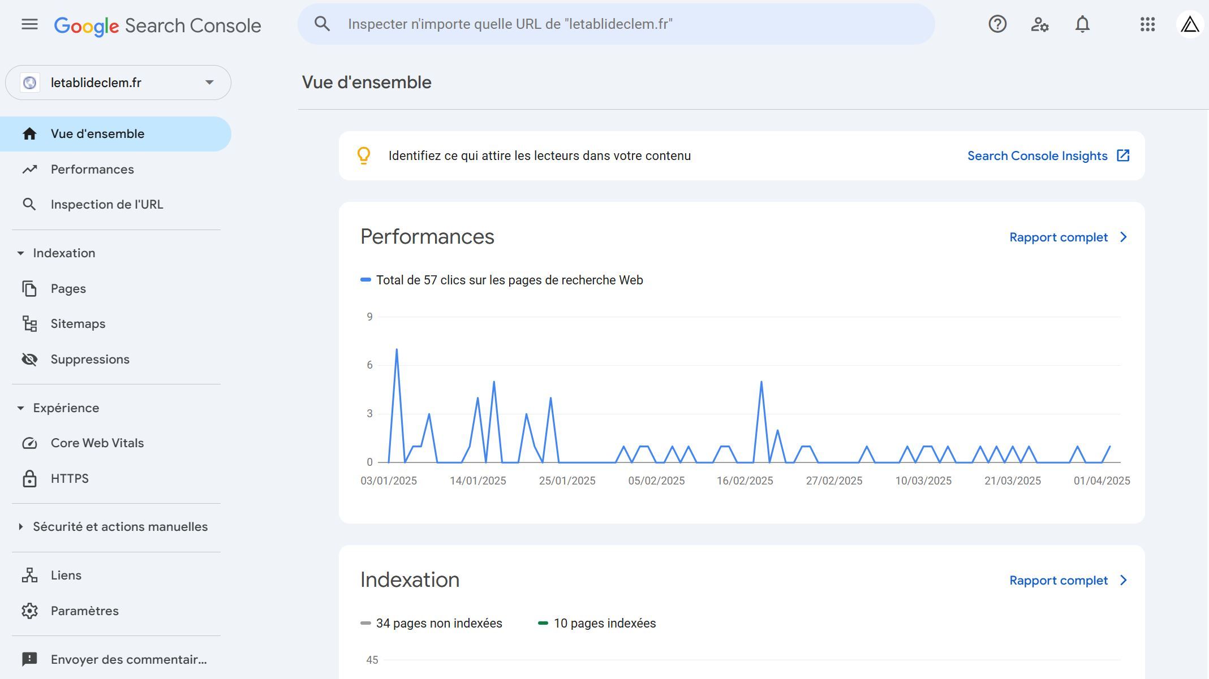The image size is (1209, 679).
Task: Click the Liens network icon
Action: pyautogui.click(x=29, y=575)
